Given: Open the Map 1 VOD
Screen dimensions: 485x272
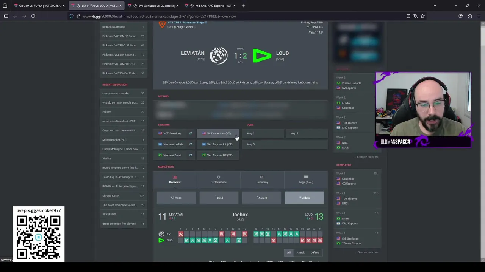Looking at the screenshot, I should [263, 133].
